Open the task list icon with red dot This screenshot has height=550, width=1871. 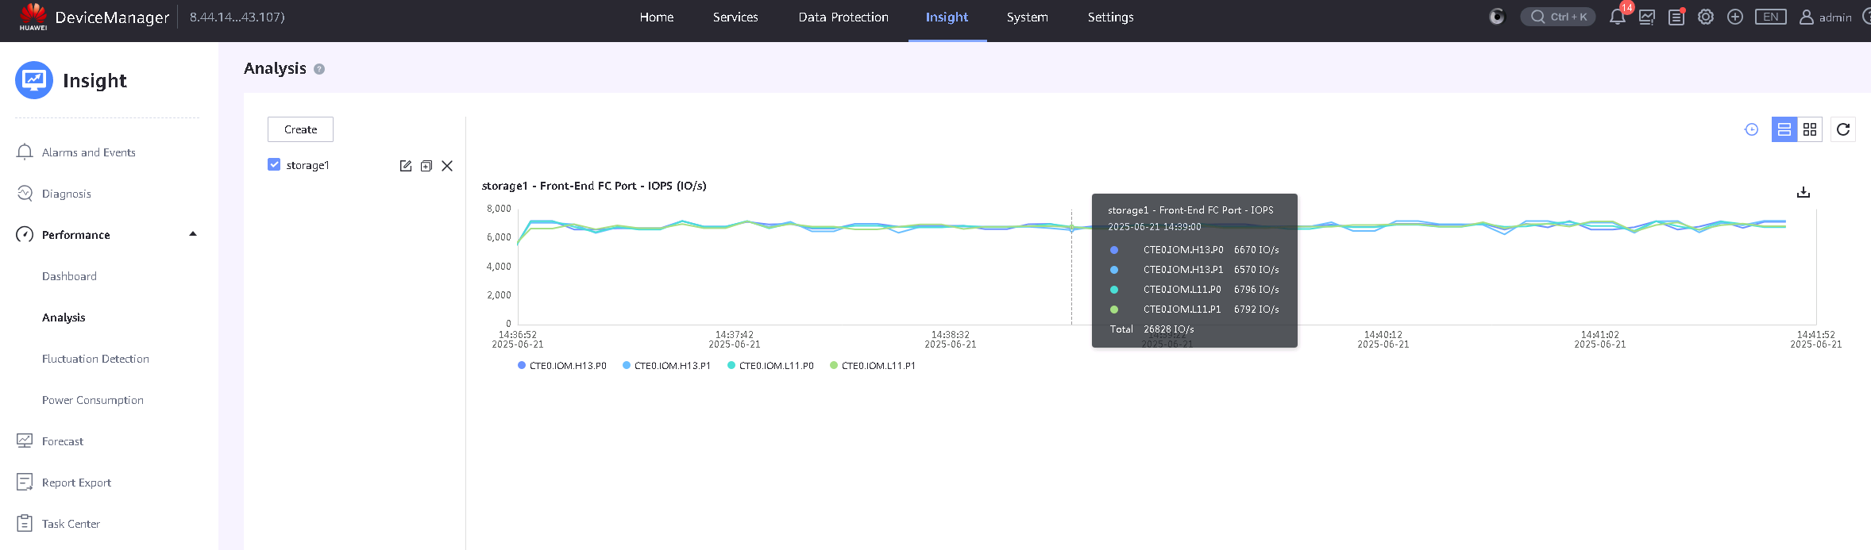click(1676, 17)
